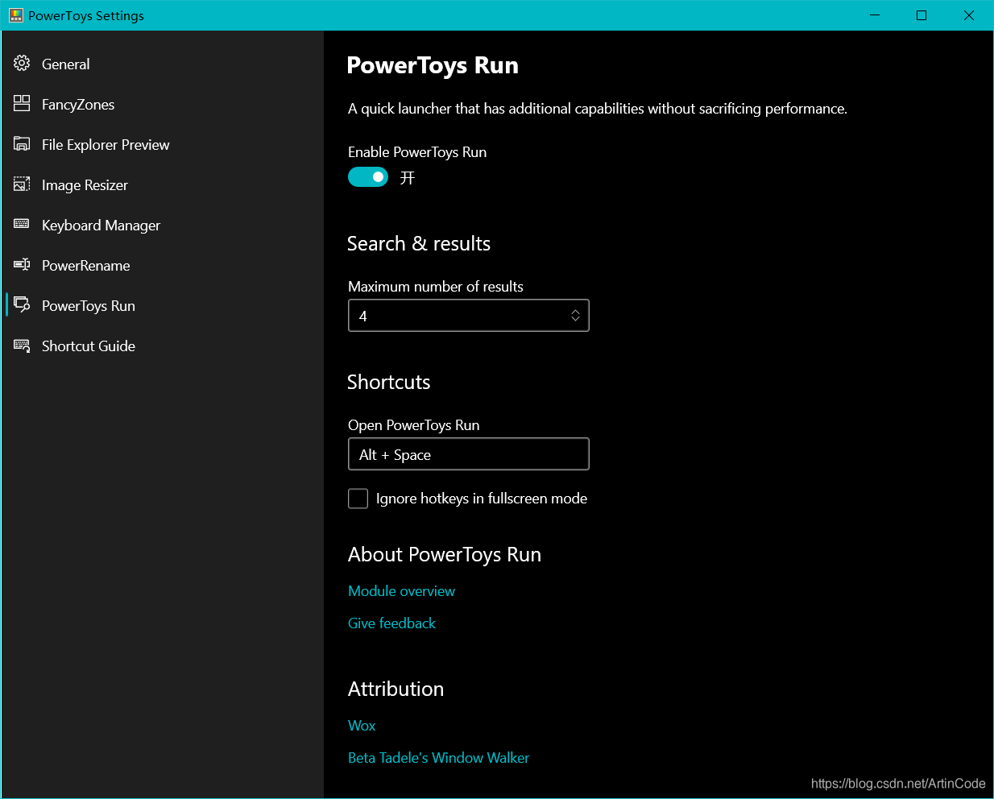Click the Search & results section heading
The width and height of the screenshot is (994, 799).
click(419, 244)
